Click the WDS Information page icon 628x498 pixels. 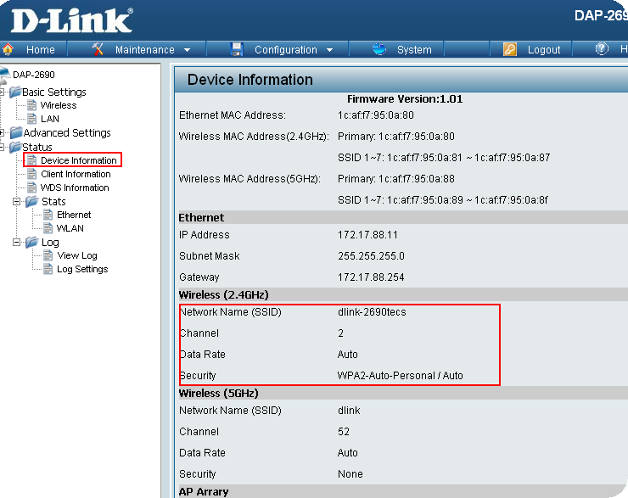click(x=31, y=187)
